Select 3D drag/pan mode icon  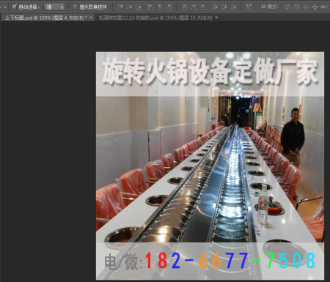coord(306,7)
